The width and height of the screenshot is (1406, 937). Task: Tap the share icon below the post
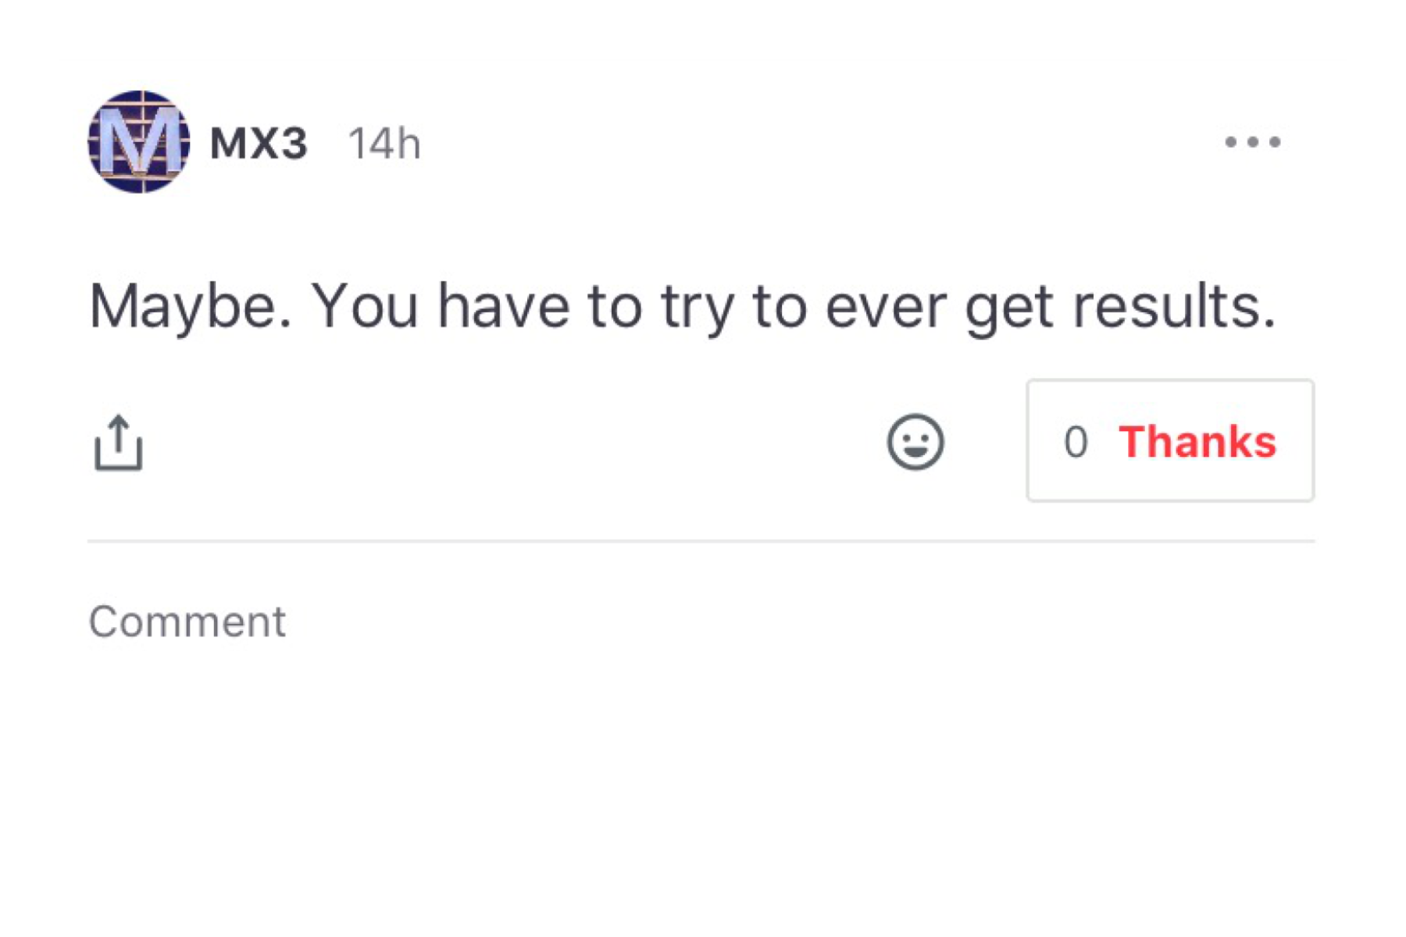(x=118, y=443)
